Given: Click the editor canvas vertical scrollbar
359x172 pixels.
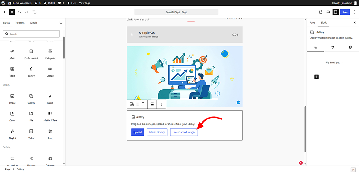Looking at the screenshot, I should point(305,128).
